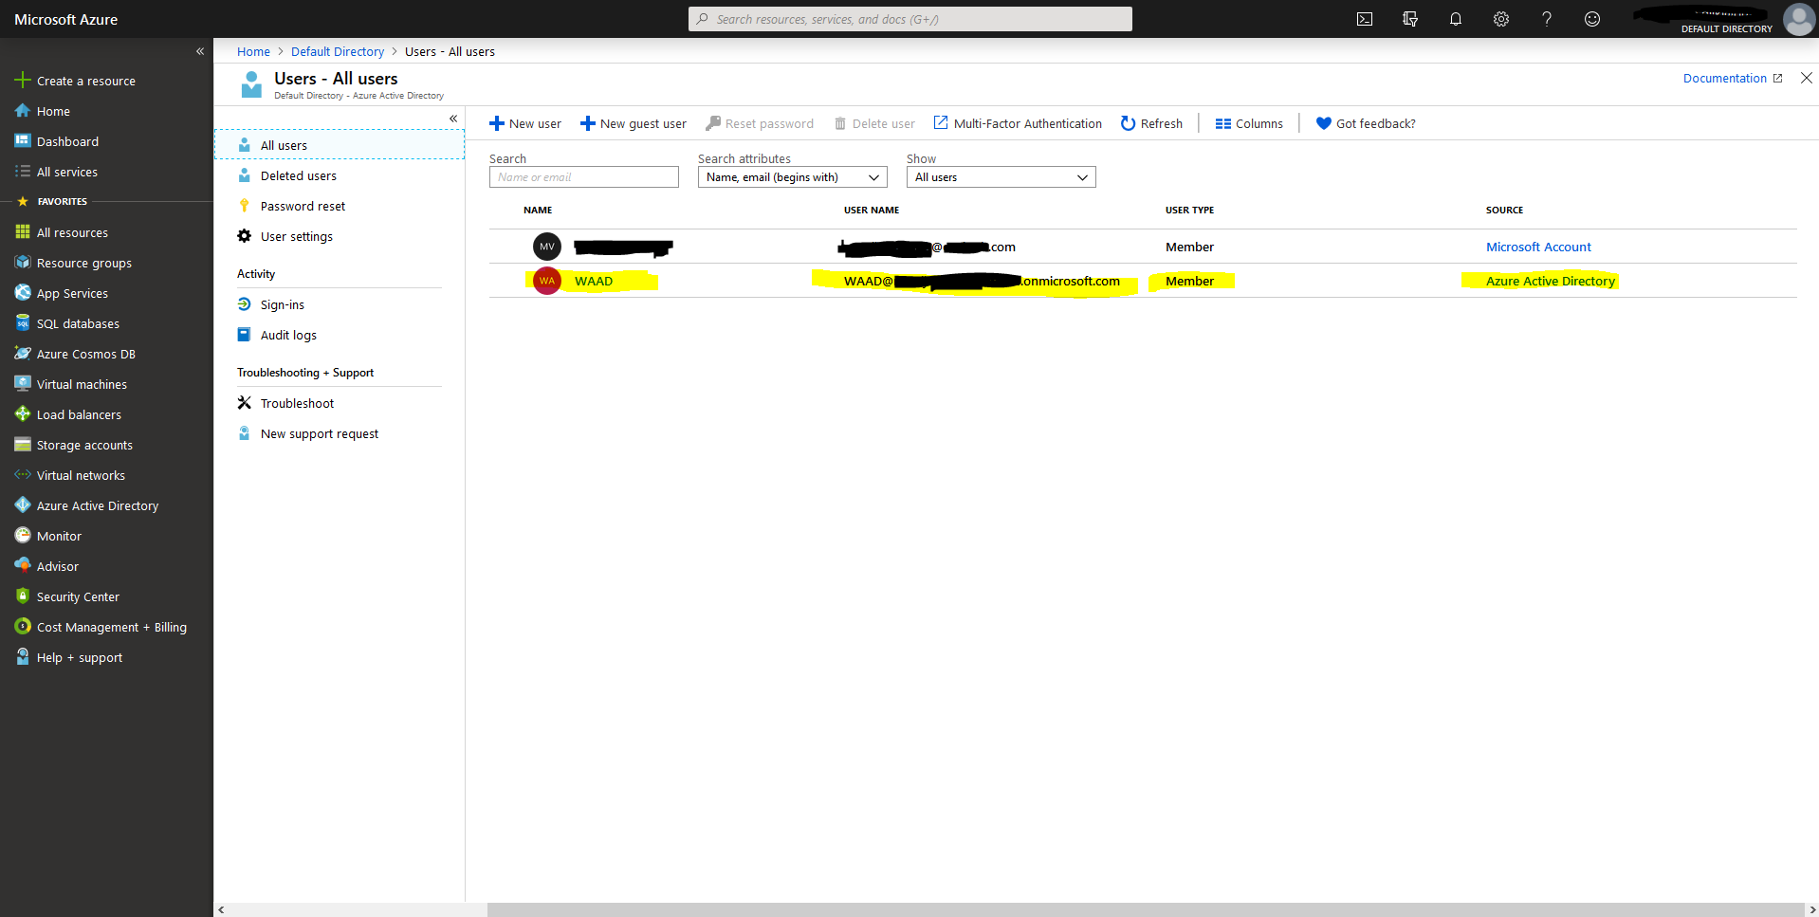Open Troubleshoot page
Viewport: 1819px width, 917px height.
click(285, 403)
